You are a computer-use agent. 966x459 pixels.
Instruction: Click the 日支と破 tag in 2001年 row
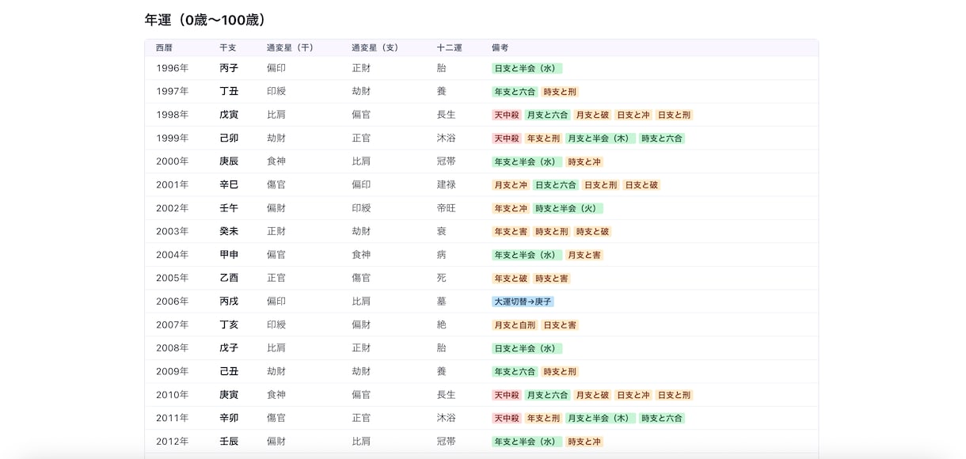(641, 185)
